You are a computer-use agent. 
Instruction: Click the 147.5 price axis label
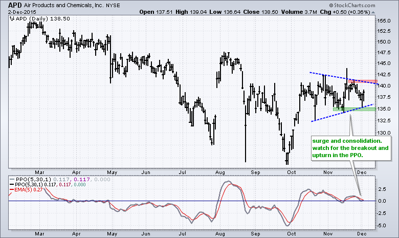pyautogui.click(x=384, y=52)
